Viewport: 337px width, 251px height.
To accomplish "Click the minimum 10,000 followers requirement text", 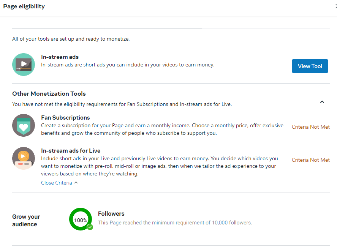I will [x=175, y=223].
